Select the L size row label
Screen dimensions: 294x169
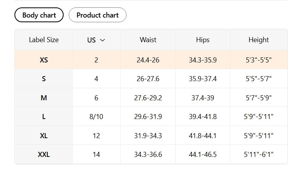pyautogui.click(x=44, y=117)
